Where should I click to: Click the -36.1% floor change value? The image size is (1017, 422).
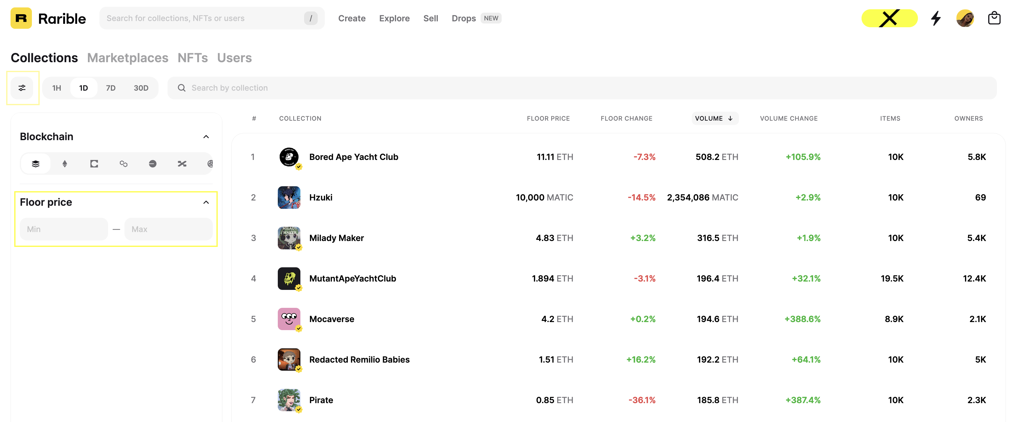pos(642,400)
